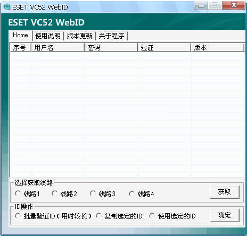Click the 验证 column header
Screen dimensions: 247x236
(164, 47)
